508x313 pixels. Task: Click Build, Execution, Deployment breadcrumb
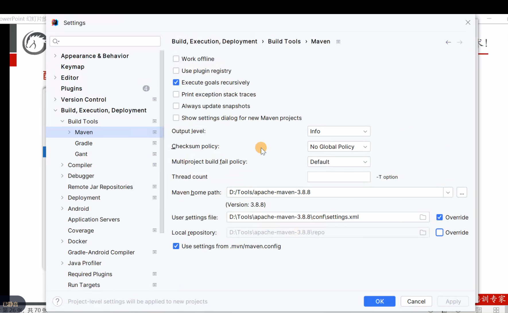pyautogui.click(x=214, y=42)
